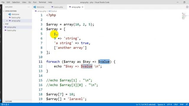Switch to the basics.php editor tab

pos(58,7)
